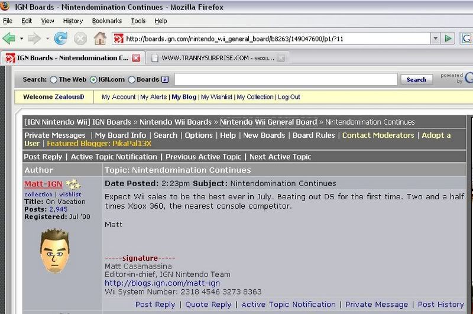Open My Account link

(119, 97)
